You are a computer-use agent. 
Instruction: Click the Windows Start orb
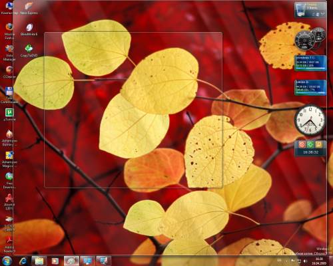pyautogui.click(x=7, y=261)
